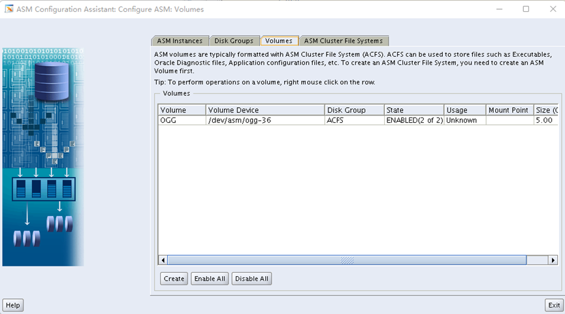Open Help for the assistant

[13, 305]
